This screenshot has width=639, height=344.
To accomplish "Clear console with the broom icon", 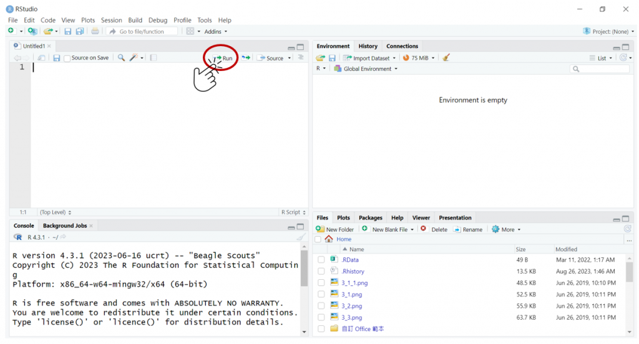I will pos(301,237).
